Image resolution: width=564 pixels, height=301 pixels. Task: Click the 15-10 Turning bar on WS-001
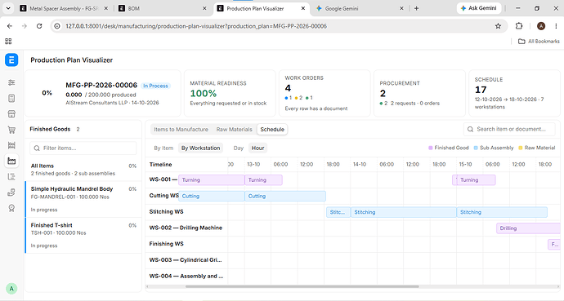pyautogui.click(x=476, y=180)
